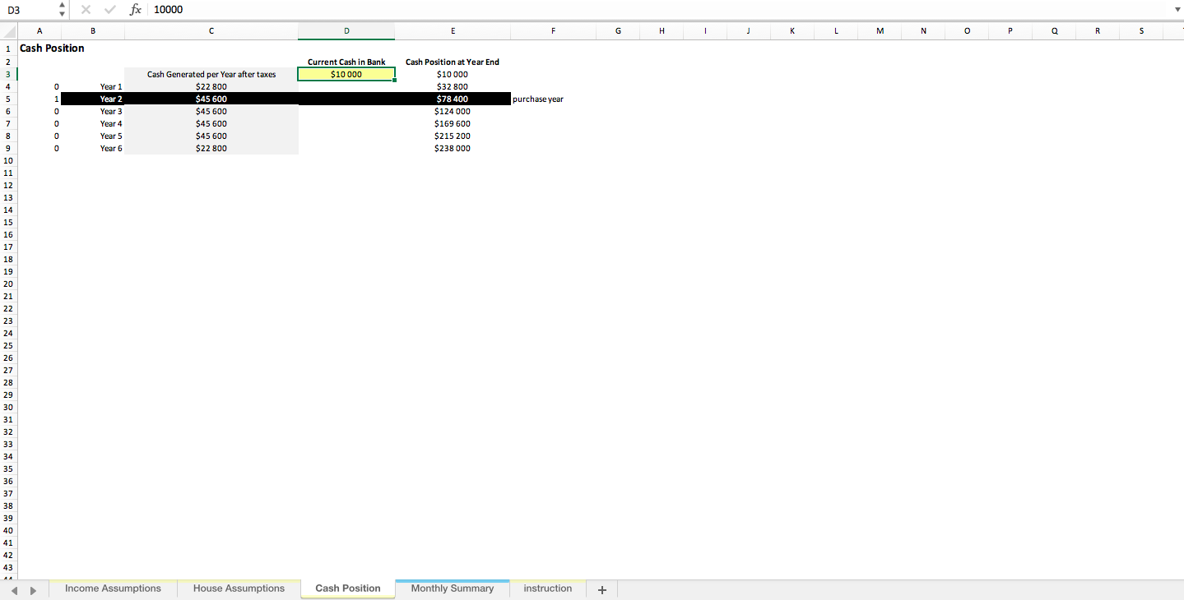Select row 5 header
Screen dimensions: 1184x600
click(8, 99)
